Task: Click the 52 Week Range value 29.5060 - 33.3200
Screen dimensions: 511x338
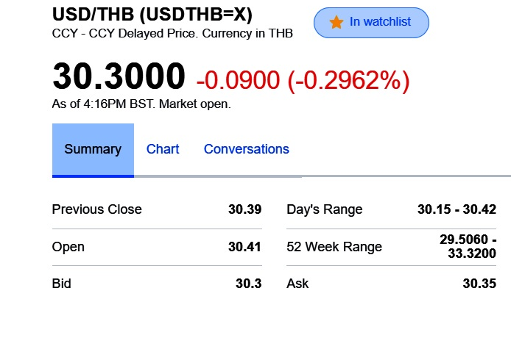Action: 468,247
